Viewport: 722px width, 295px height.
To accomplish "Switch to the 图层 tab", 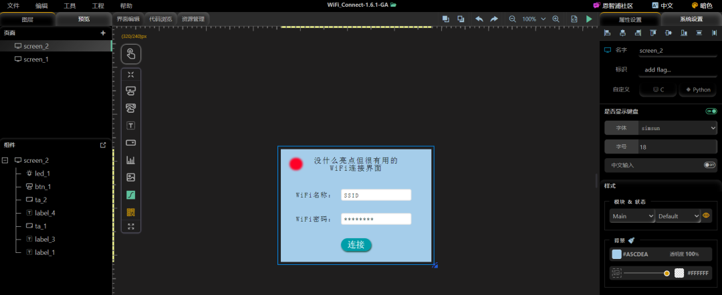I will 27,19.
